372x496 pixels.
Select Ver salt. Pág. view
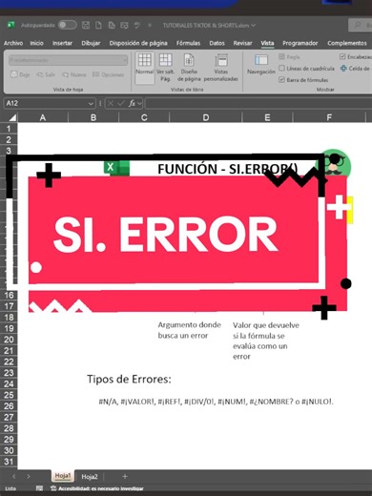tap(165, 68)
